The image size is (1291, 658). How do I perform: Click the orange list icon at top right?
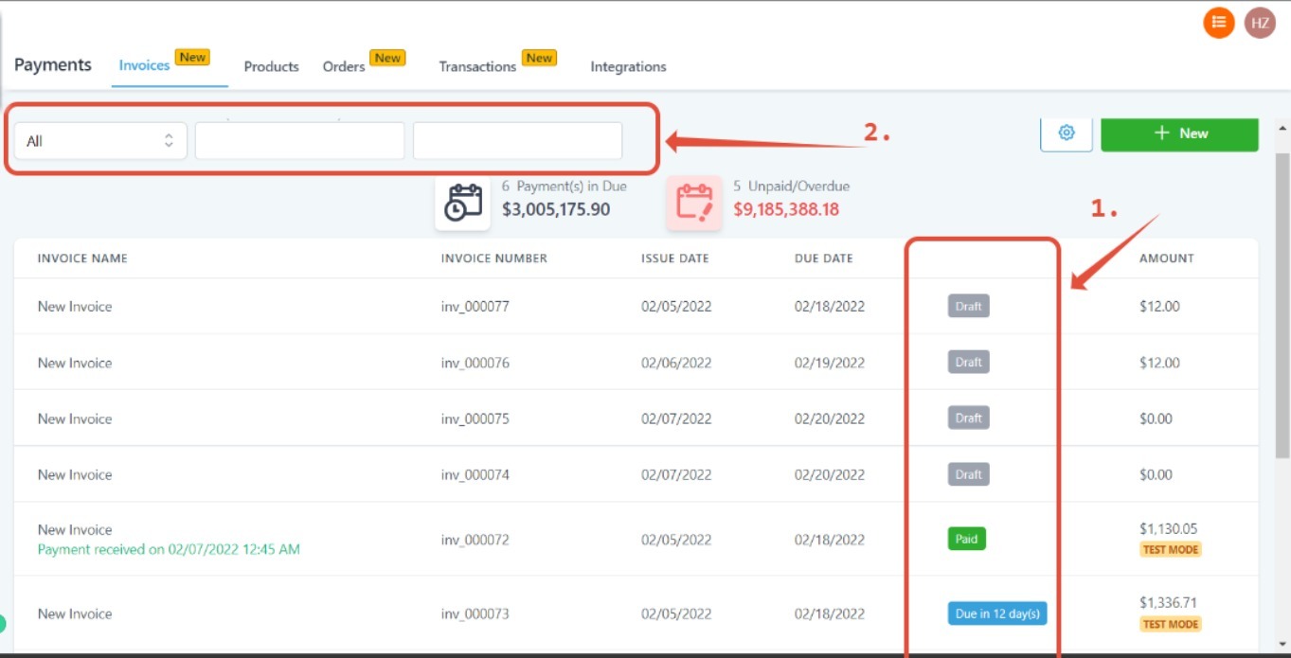[x=1219, y=23]
